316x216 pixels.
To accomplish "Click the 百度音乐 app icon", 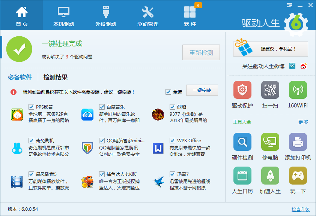I will point(87,115).
